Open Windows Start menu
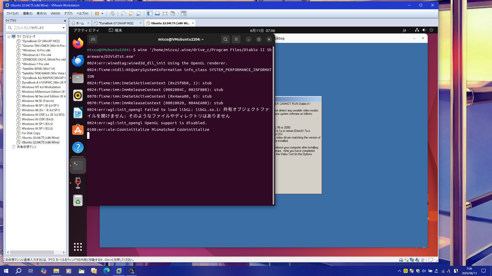The width and height of the screenshot is (492, 276). 6,271
